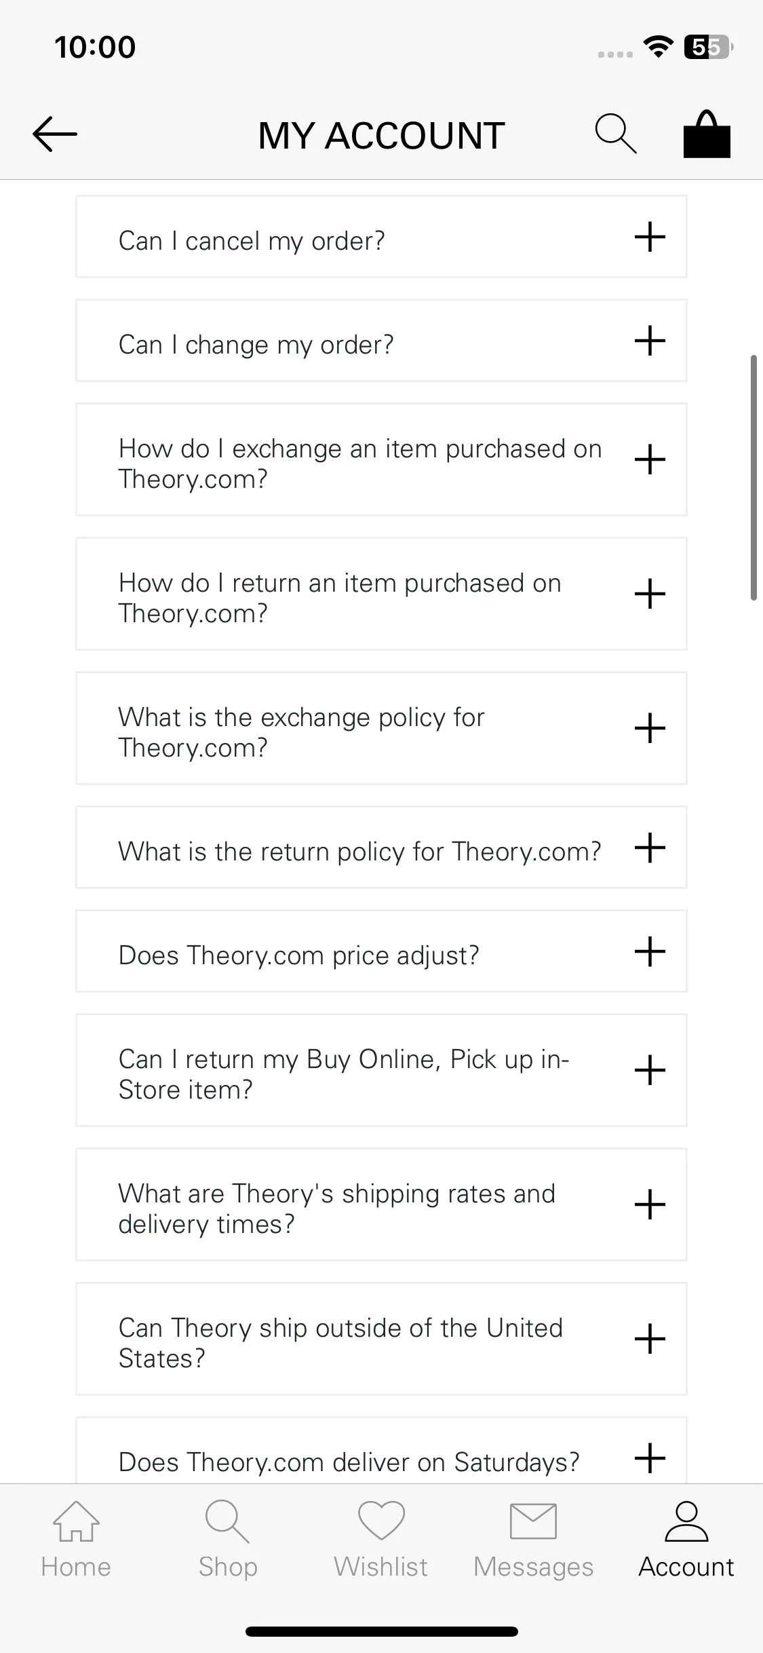763x1653 pixels.
Task: Expand "Can I change my order?" question
Action: click(x=381, y=341)
